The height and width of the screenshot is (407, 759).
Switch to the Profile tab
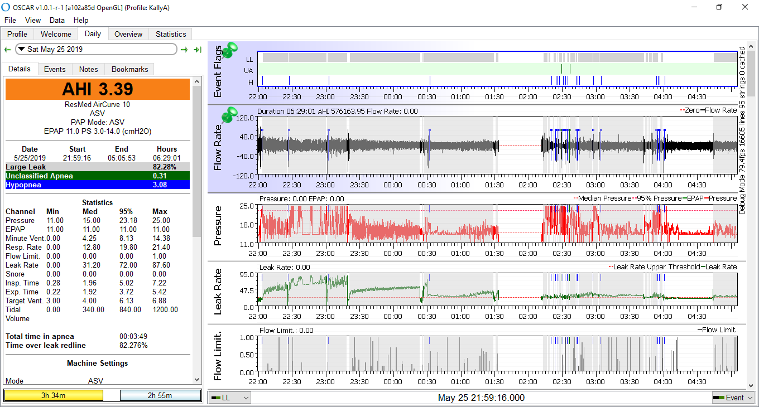coord(17,34)
